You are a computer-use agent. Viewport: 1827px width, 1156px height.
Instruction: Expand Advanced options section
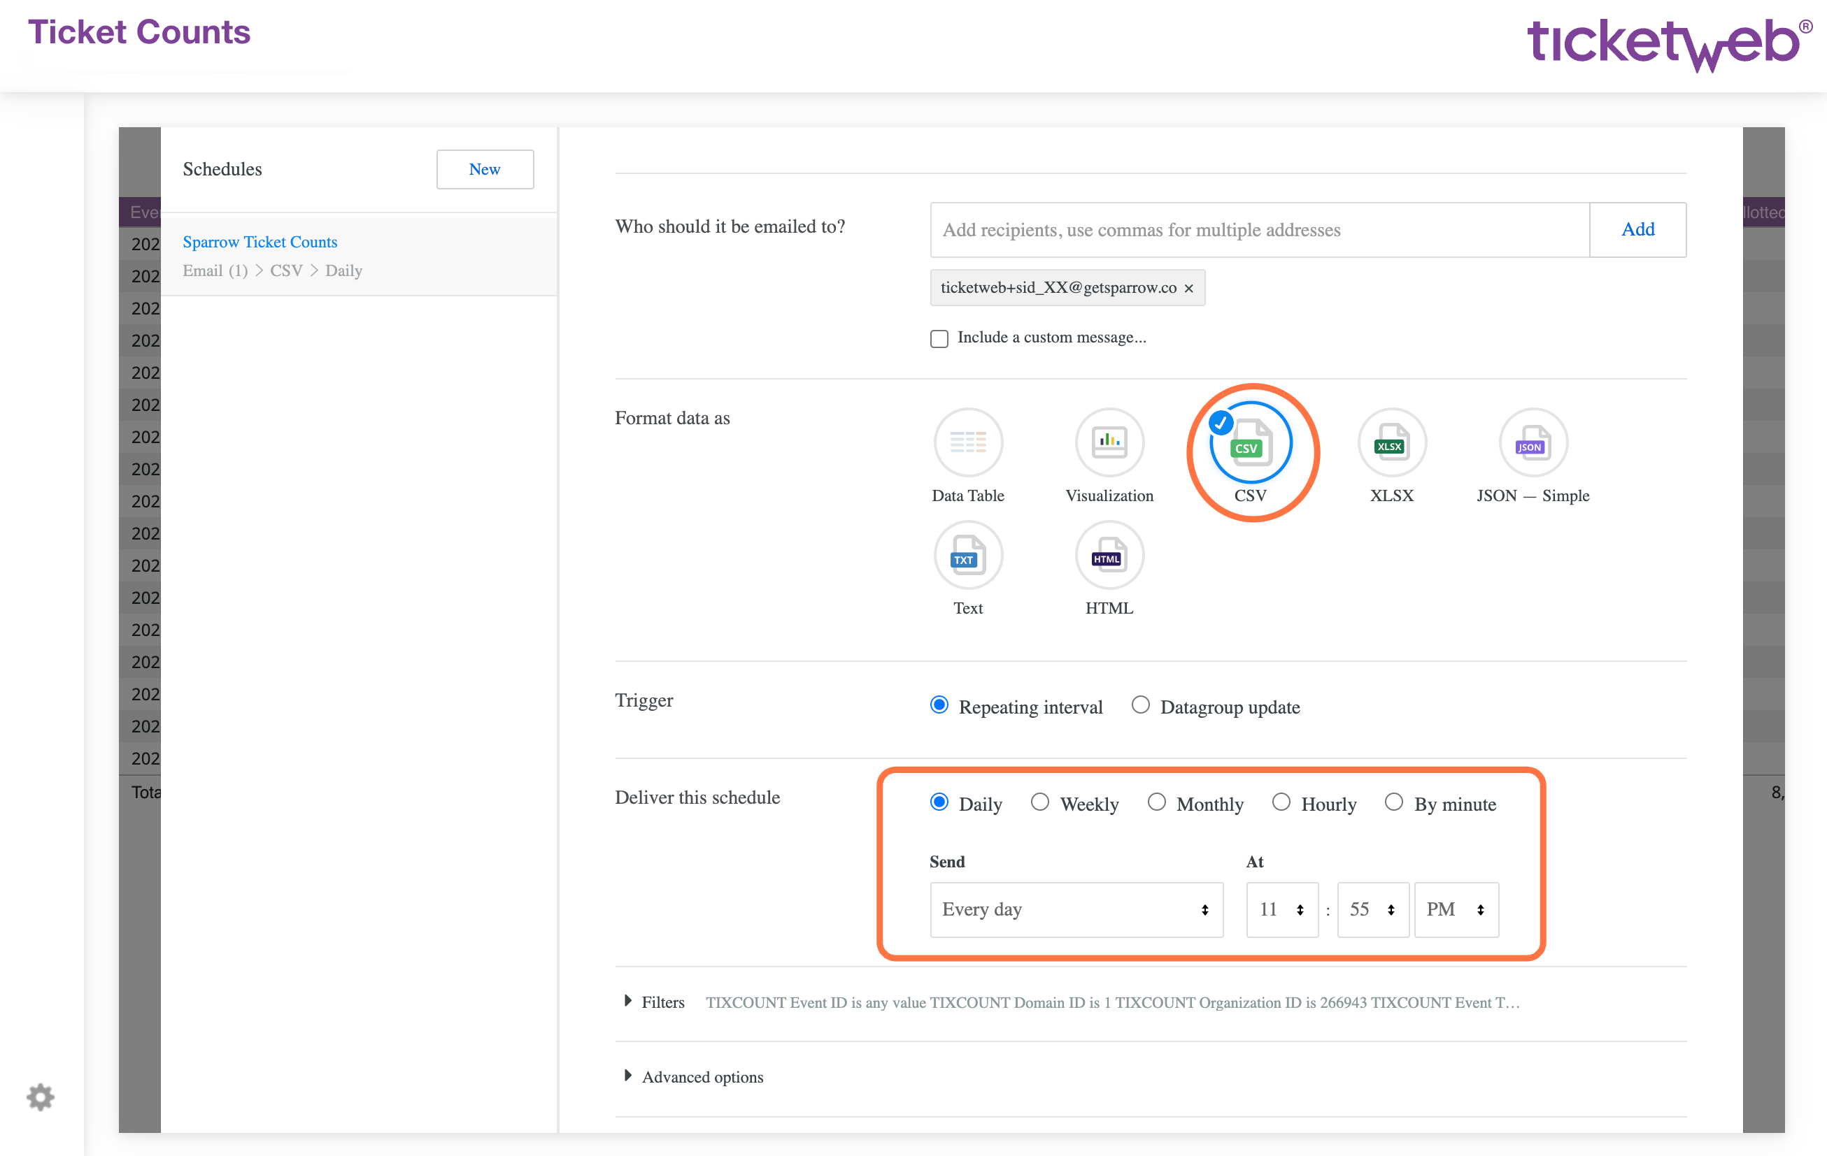point(693,1077)
